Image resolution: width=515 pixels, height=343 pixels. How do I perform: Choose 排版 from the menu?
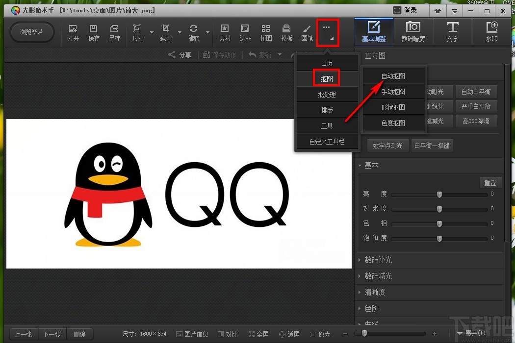point(327,110)
